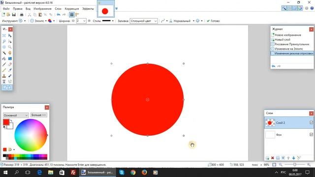Toggle Tools window button at top right
Image resolution: width=315 pixels, height=177 pixels.
(284, 8)
